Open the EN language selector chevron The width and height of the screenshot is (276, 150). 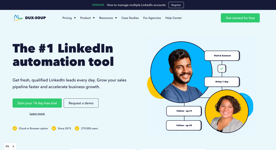pyautogui.click(x=13, y=146)
